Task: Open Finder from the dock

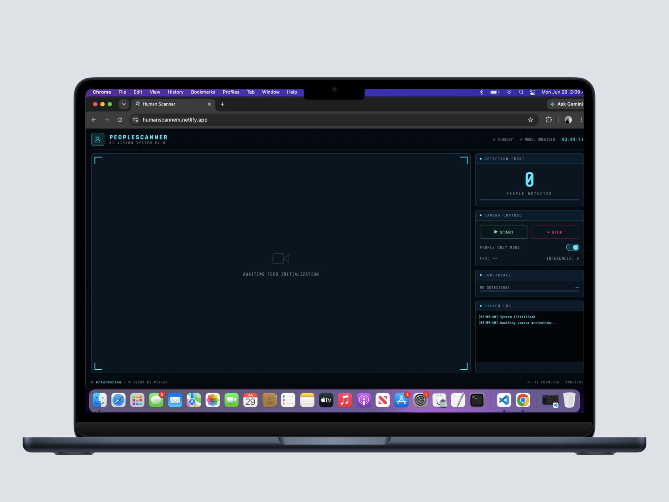Action: click(x=100, y=400)
